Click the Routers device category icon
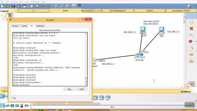 coord(2,105)
